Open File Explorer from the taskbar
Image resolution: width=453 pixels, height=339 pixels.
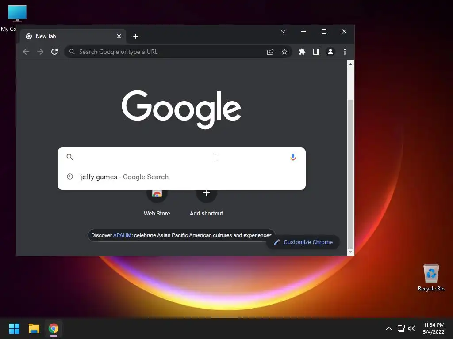tap(34, 328)
